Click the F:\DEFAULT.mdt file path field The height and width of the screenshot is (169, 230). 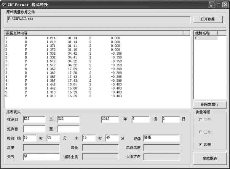coord(99,19)
